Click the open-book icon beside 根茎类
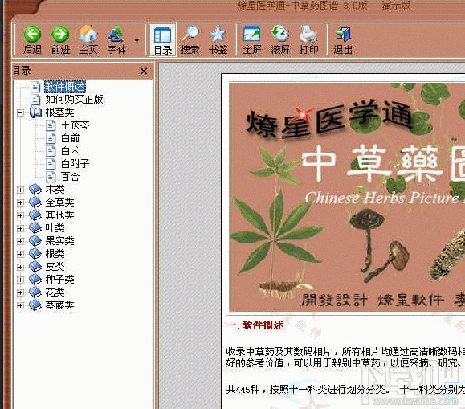 [36, 112]
